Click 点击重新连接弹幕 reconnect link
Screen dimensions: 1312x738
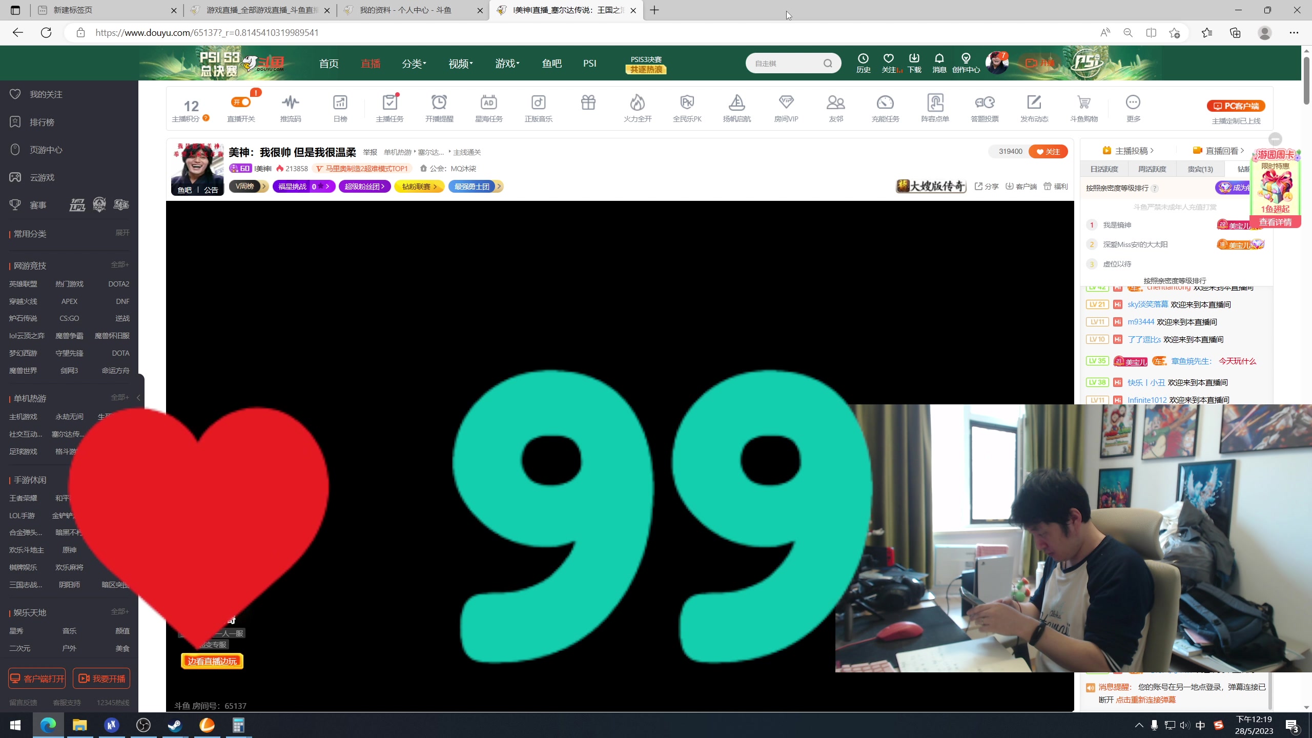pyautogui.click(x=1146, y=700)
